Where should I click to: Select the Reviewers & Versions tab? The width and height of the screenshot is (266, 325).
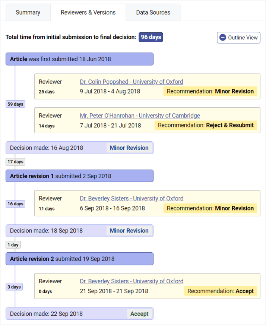tap(88, 12)
